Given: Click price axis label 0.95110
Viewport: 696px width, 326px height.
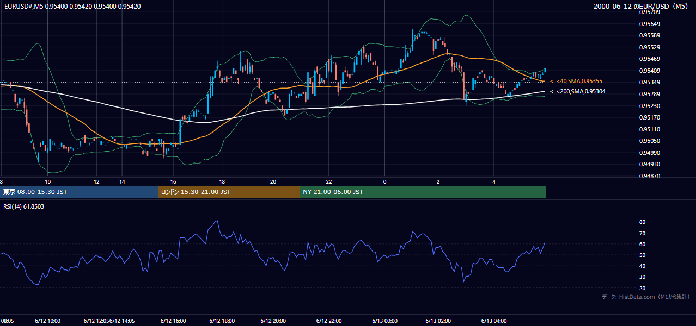Looking at the screenshot, I should (x=650, y=129).
